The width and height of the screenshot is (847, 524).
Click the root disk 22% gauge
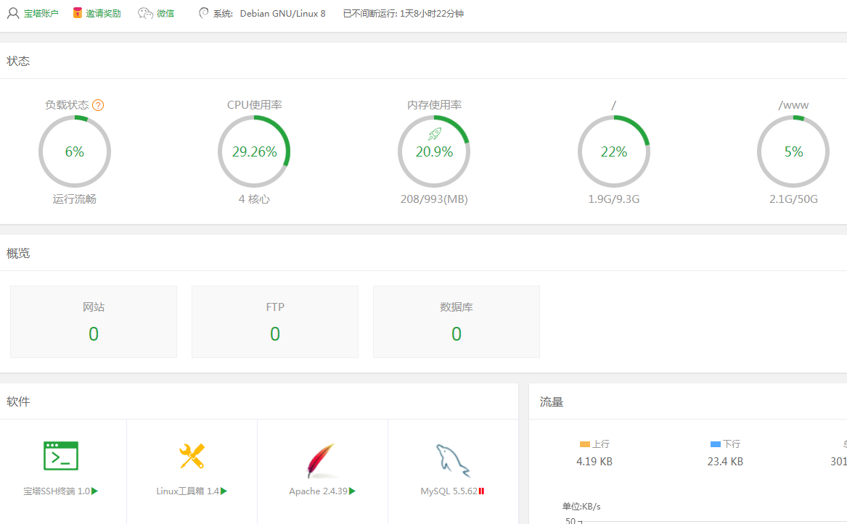click(613, 151)
